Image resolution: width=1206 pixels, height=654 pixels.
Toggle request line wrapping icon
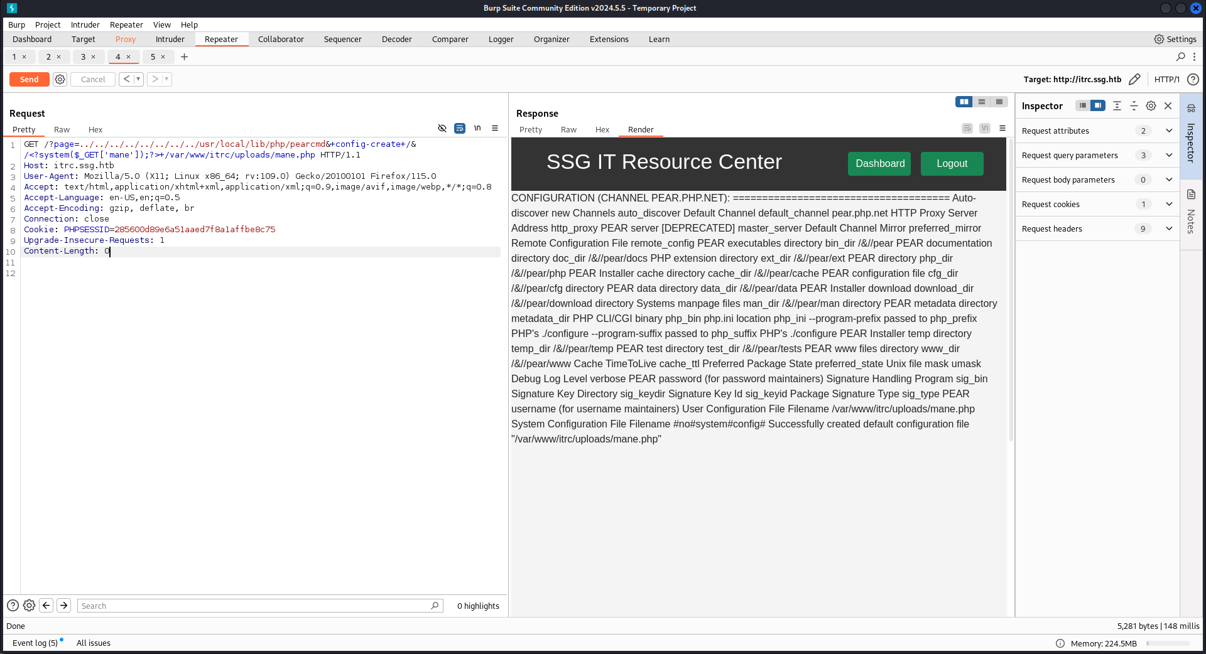(460, 128)
